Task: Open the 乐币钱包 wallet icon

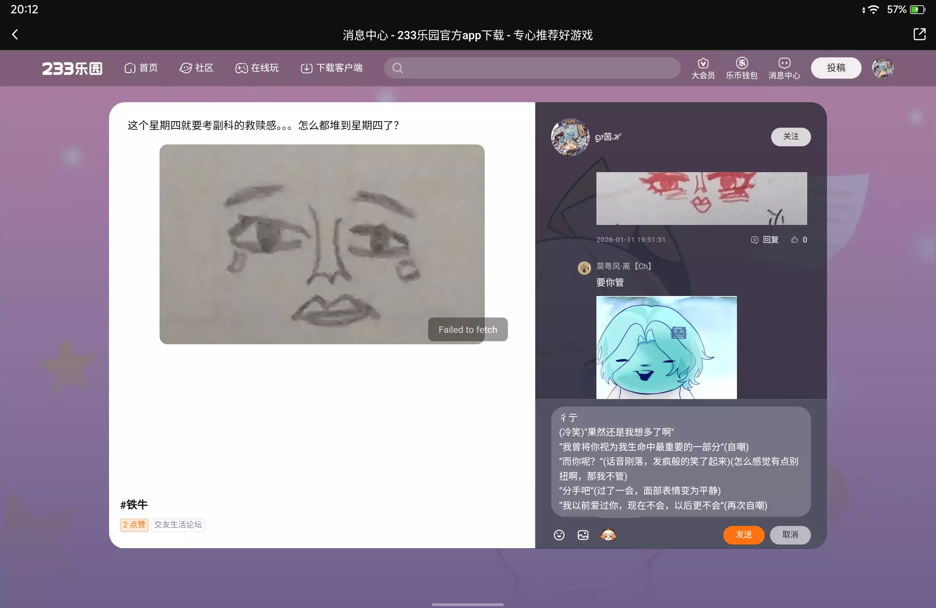Action: [742, 68]
